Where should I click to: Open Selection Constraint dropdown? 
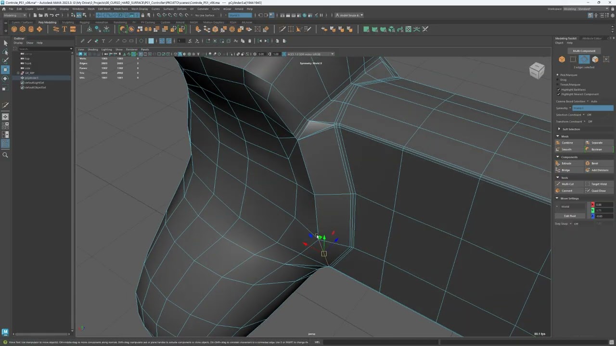[x=584, y=115]
